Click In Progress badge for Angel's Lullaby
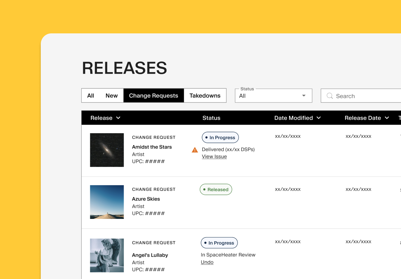Viewport: 401px width, 279px height. [x=219, y=243]
